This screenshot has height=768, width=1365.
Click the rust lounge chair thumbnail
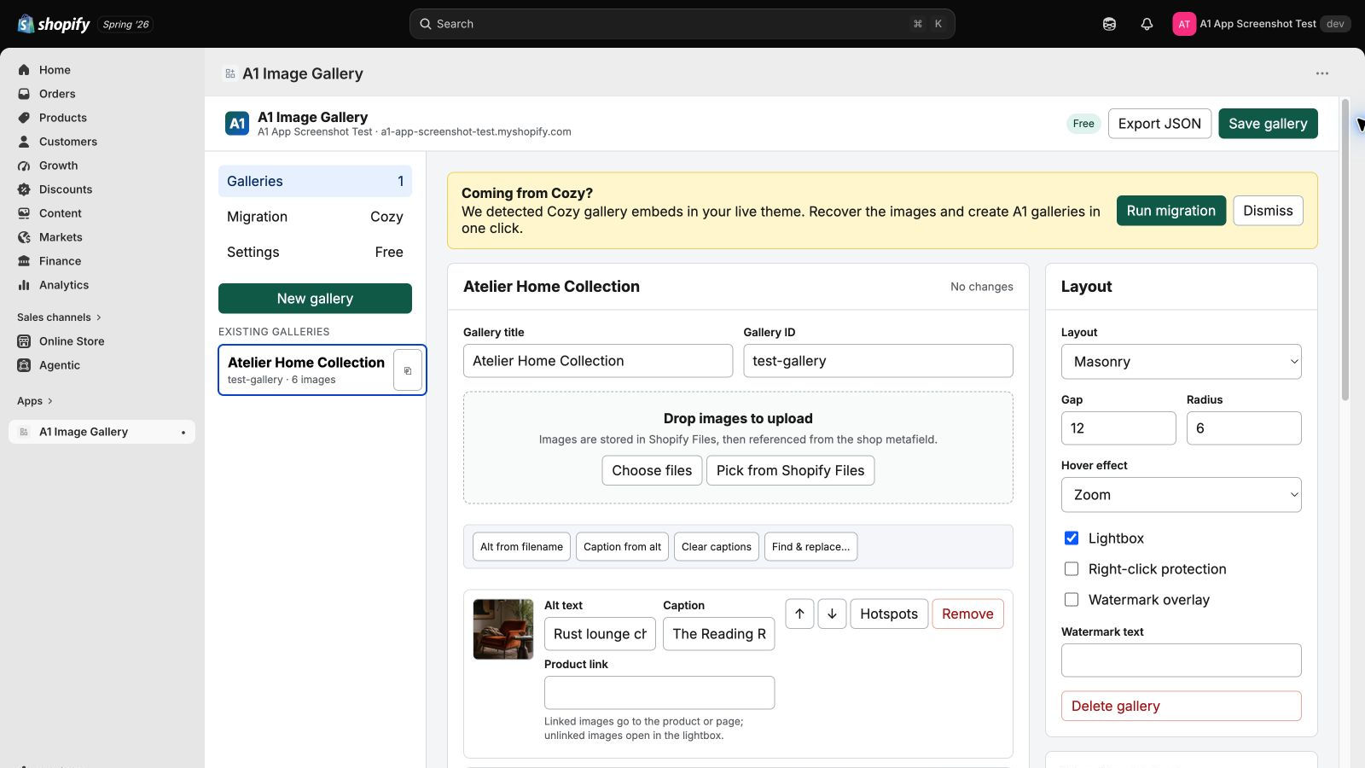point(503,629)
